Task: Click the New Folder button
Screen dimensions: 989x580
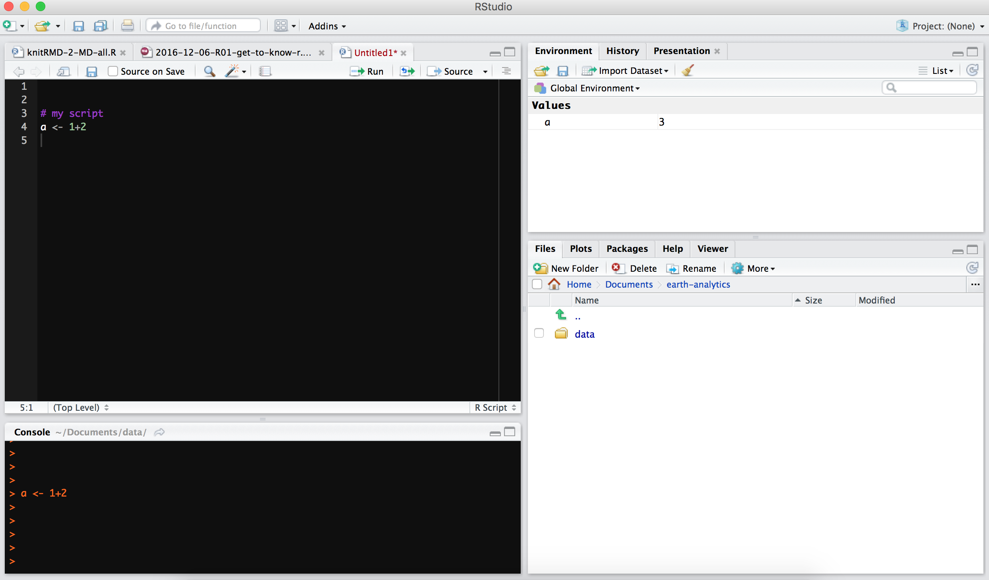Action: pos(566,268)
